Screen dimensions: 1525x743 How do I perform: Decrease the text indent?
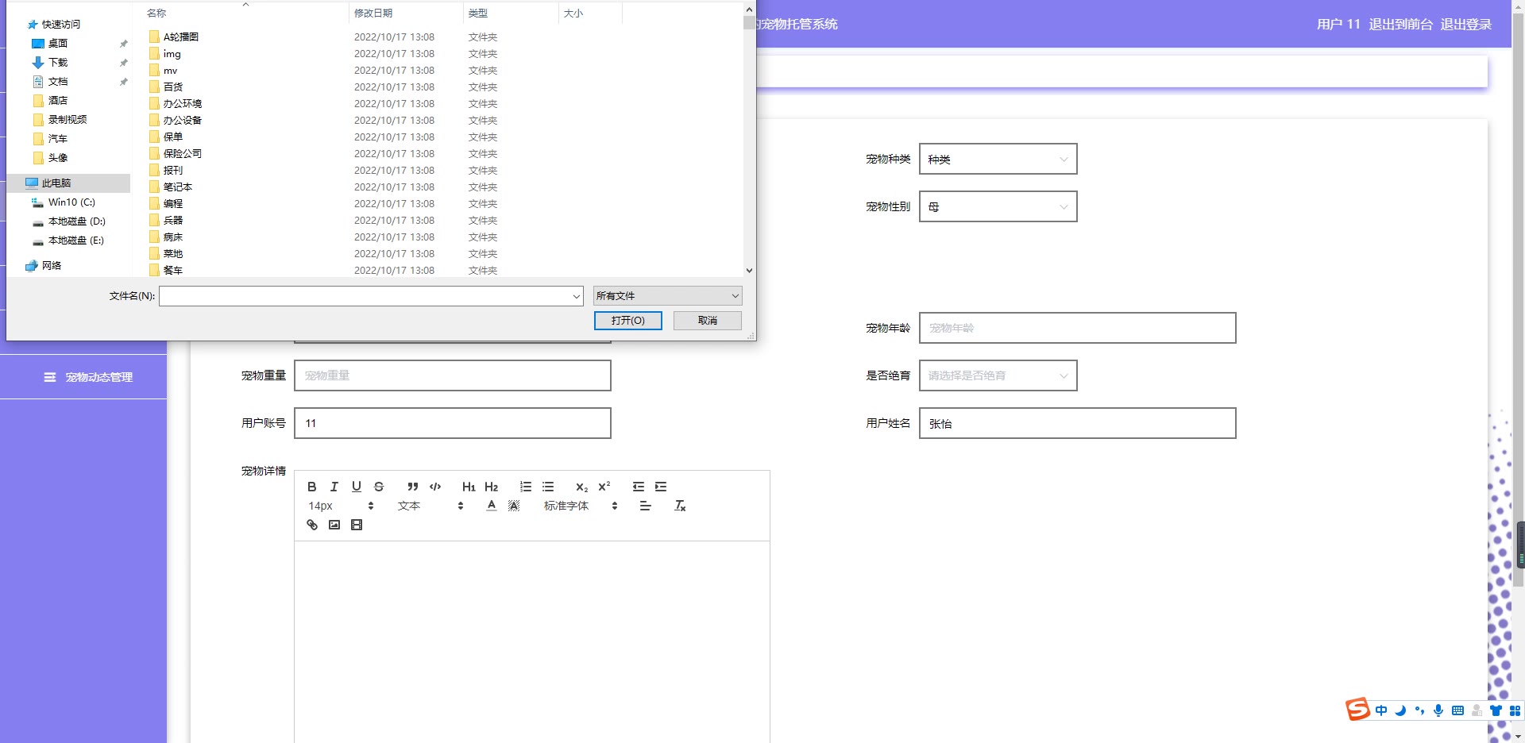coord(639,487)
